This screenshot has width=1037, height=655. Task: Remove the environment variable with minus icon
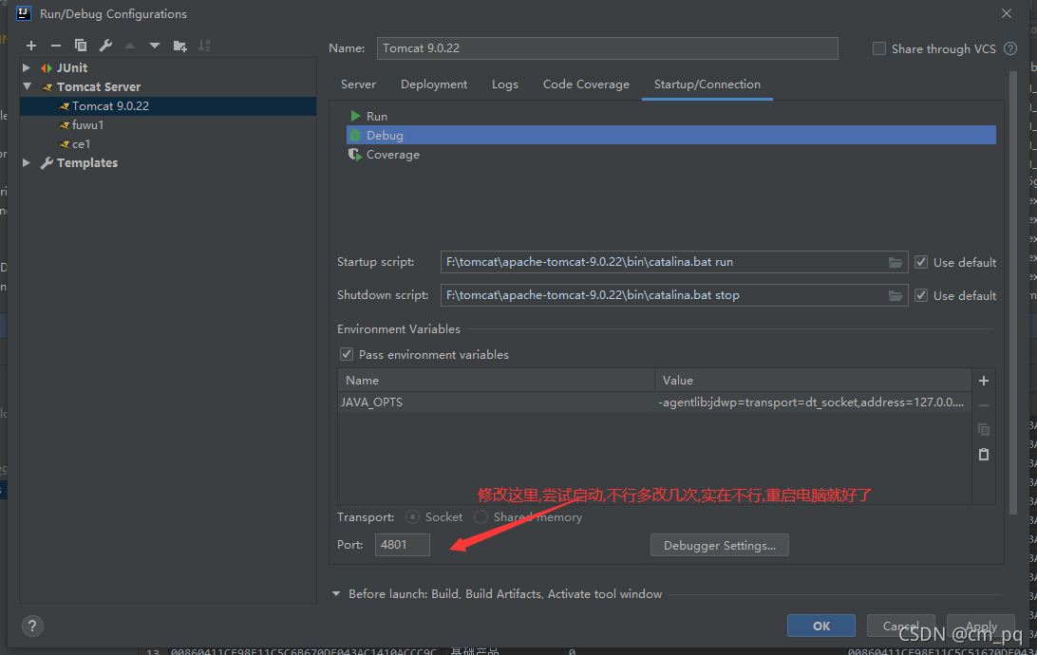pos(984,405)
